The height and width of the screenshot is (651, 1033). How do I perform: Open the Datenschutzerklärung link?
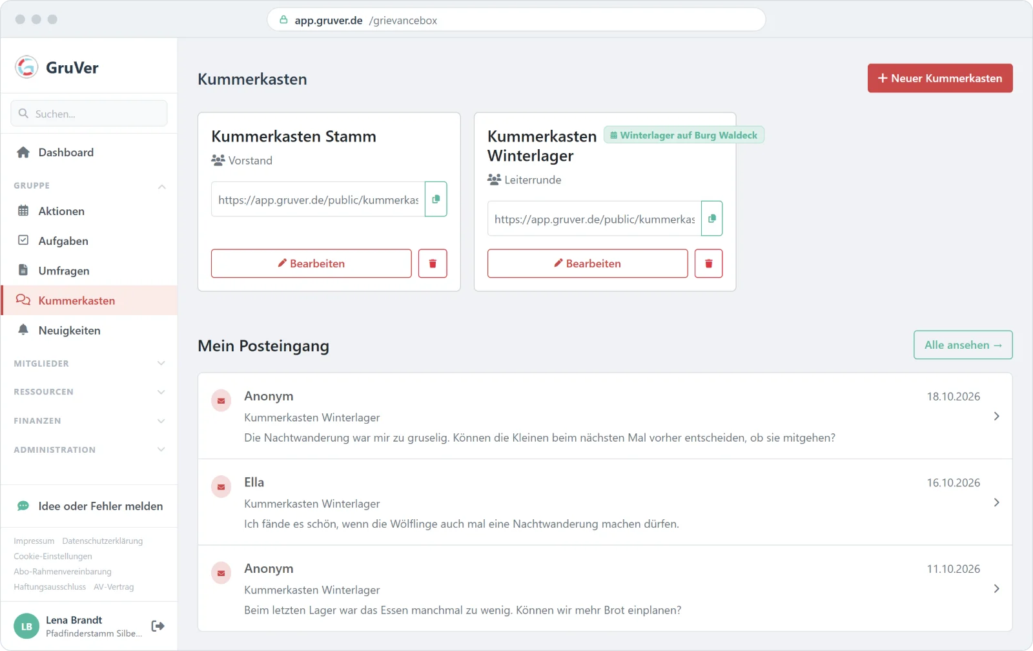103,541
